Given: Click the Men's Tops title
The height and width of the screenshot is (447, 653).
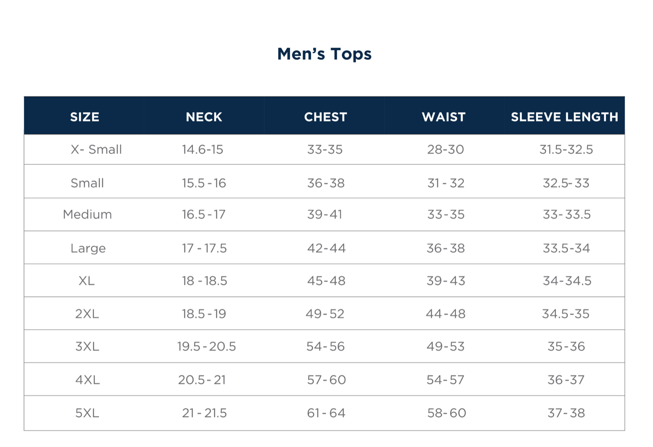Looking at the screenshot, I should (x=324, y=54).
